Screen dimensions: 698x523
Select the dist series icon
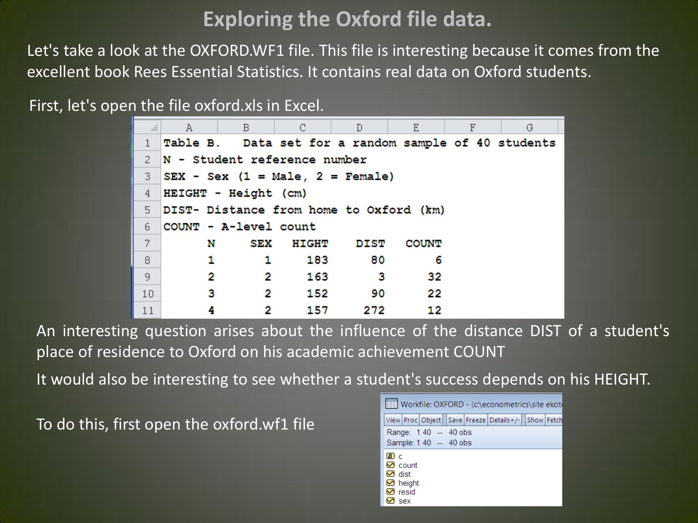(391, 474)
